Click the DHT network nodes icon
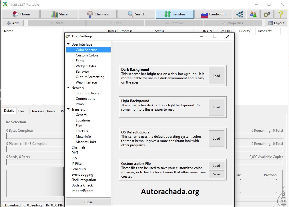 [x=240, y=14]
